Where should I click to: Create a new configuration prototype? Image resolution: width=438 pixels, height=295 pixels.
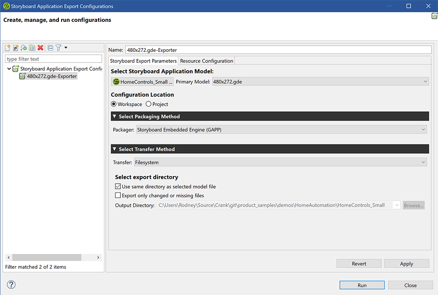16,48
